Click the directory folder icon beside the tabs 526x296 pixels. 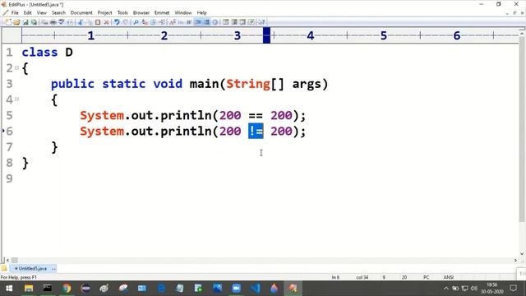(4, 269)
